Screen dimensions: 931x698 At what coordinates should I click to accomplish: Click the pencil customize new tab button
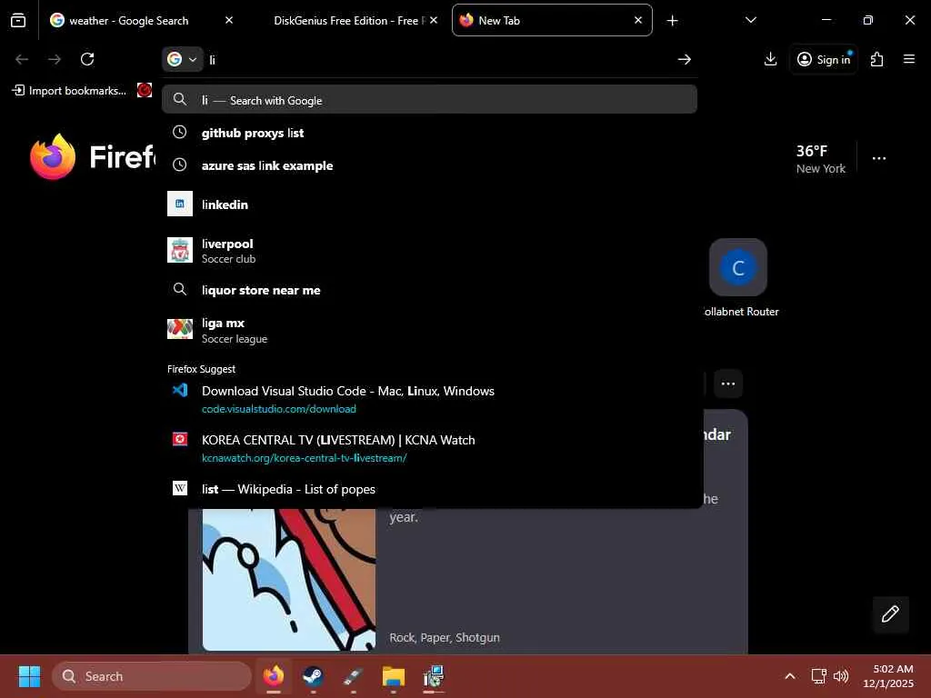890,613
